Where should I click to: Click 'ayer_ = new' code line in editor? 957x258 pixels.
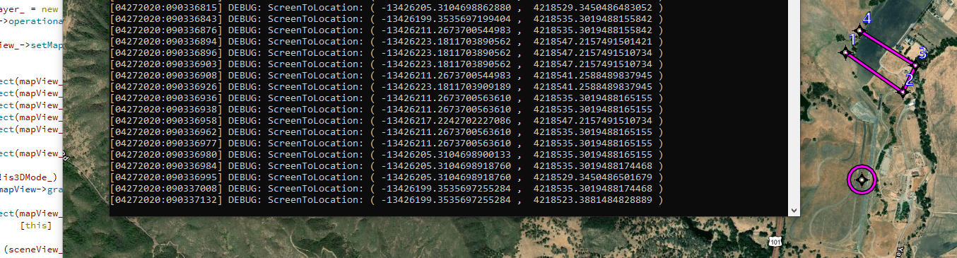tap(30, 9)
